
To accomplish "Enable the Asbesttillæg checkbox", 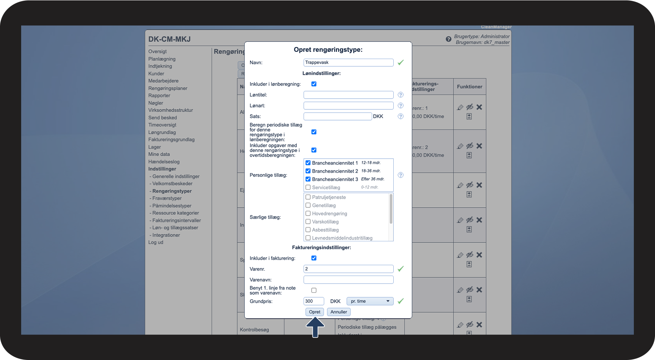I will (308, 230).
